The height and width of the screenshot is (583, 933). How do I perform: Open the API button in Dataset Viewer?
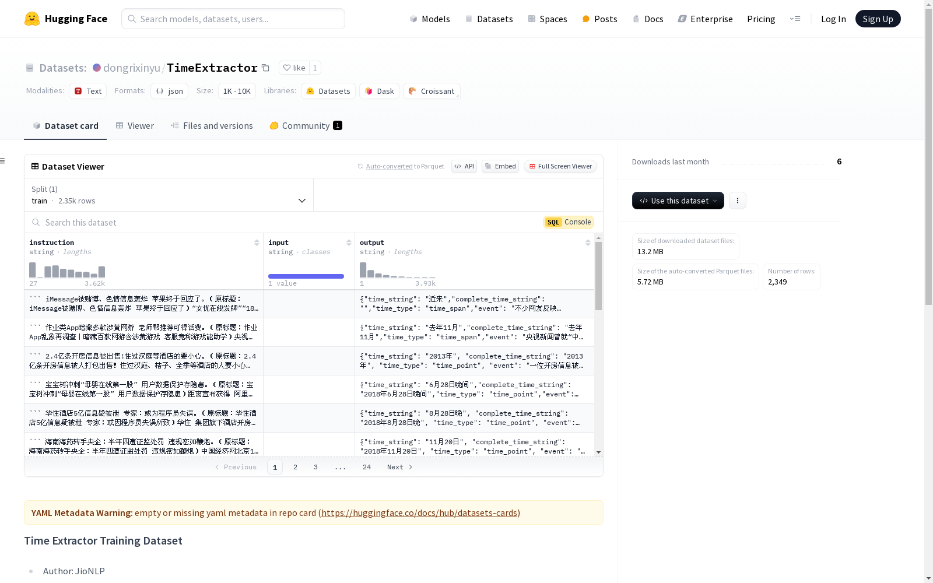464,166
